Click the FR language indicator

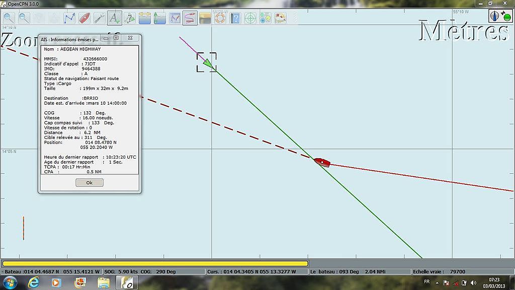coord(426,282)
